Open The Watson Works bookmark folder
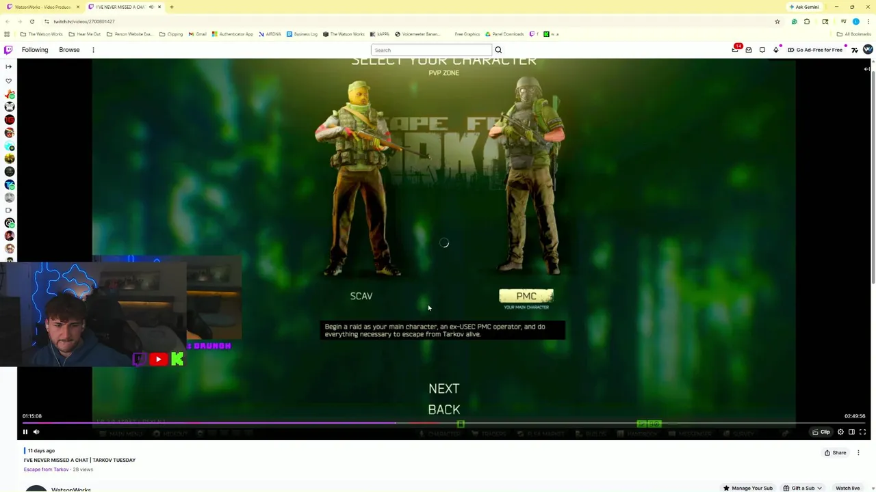Viewport: 876px width, 492px height. coord(41,34)
